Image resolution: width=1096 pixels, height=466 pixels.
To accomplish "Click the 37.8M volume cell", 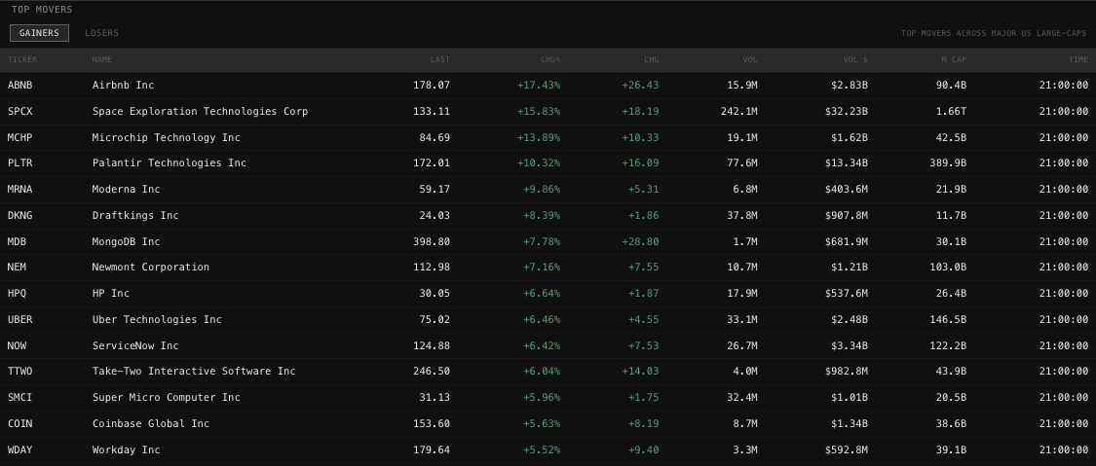I will (742, 216).
